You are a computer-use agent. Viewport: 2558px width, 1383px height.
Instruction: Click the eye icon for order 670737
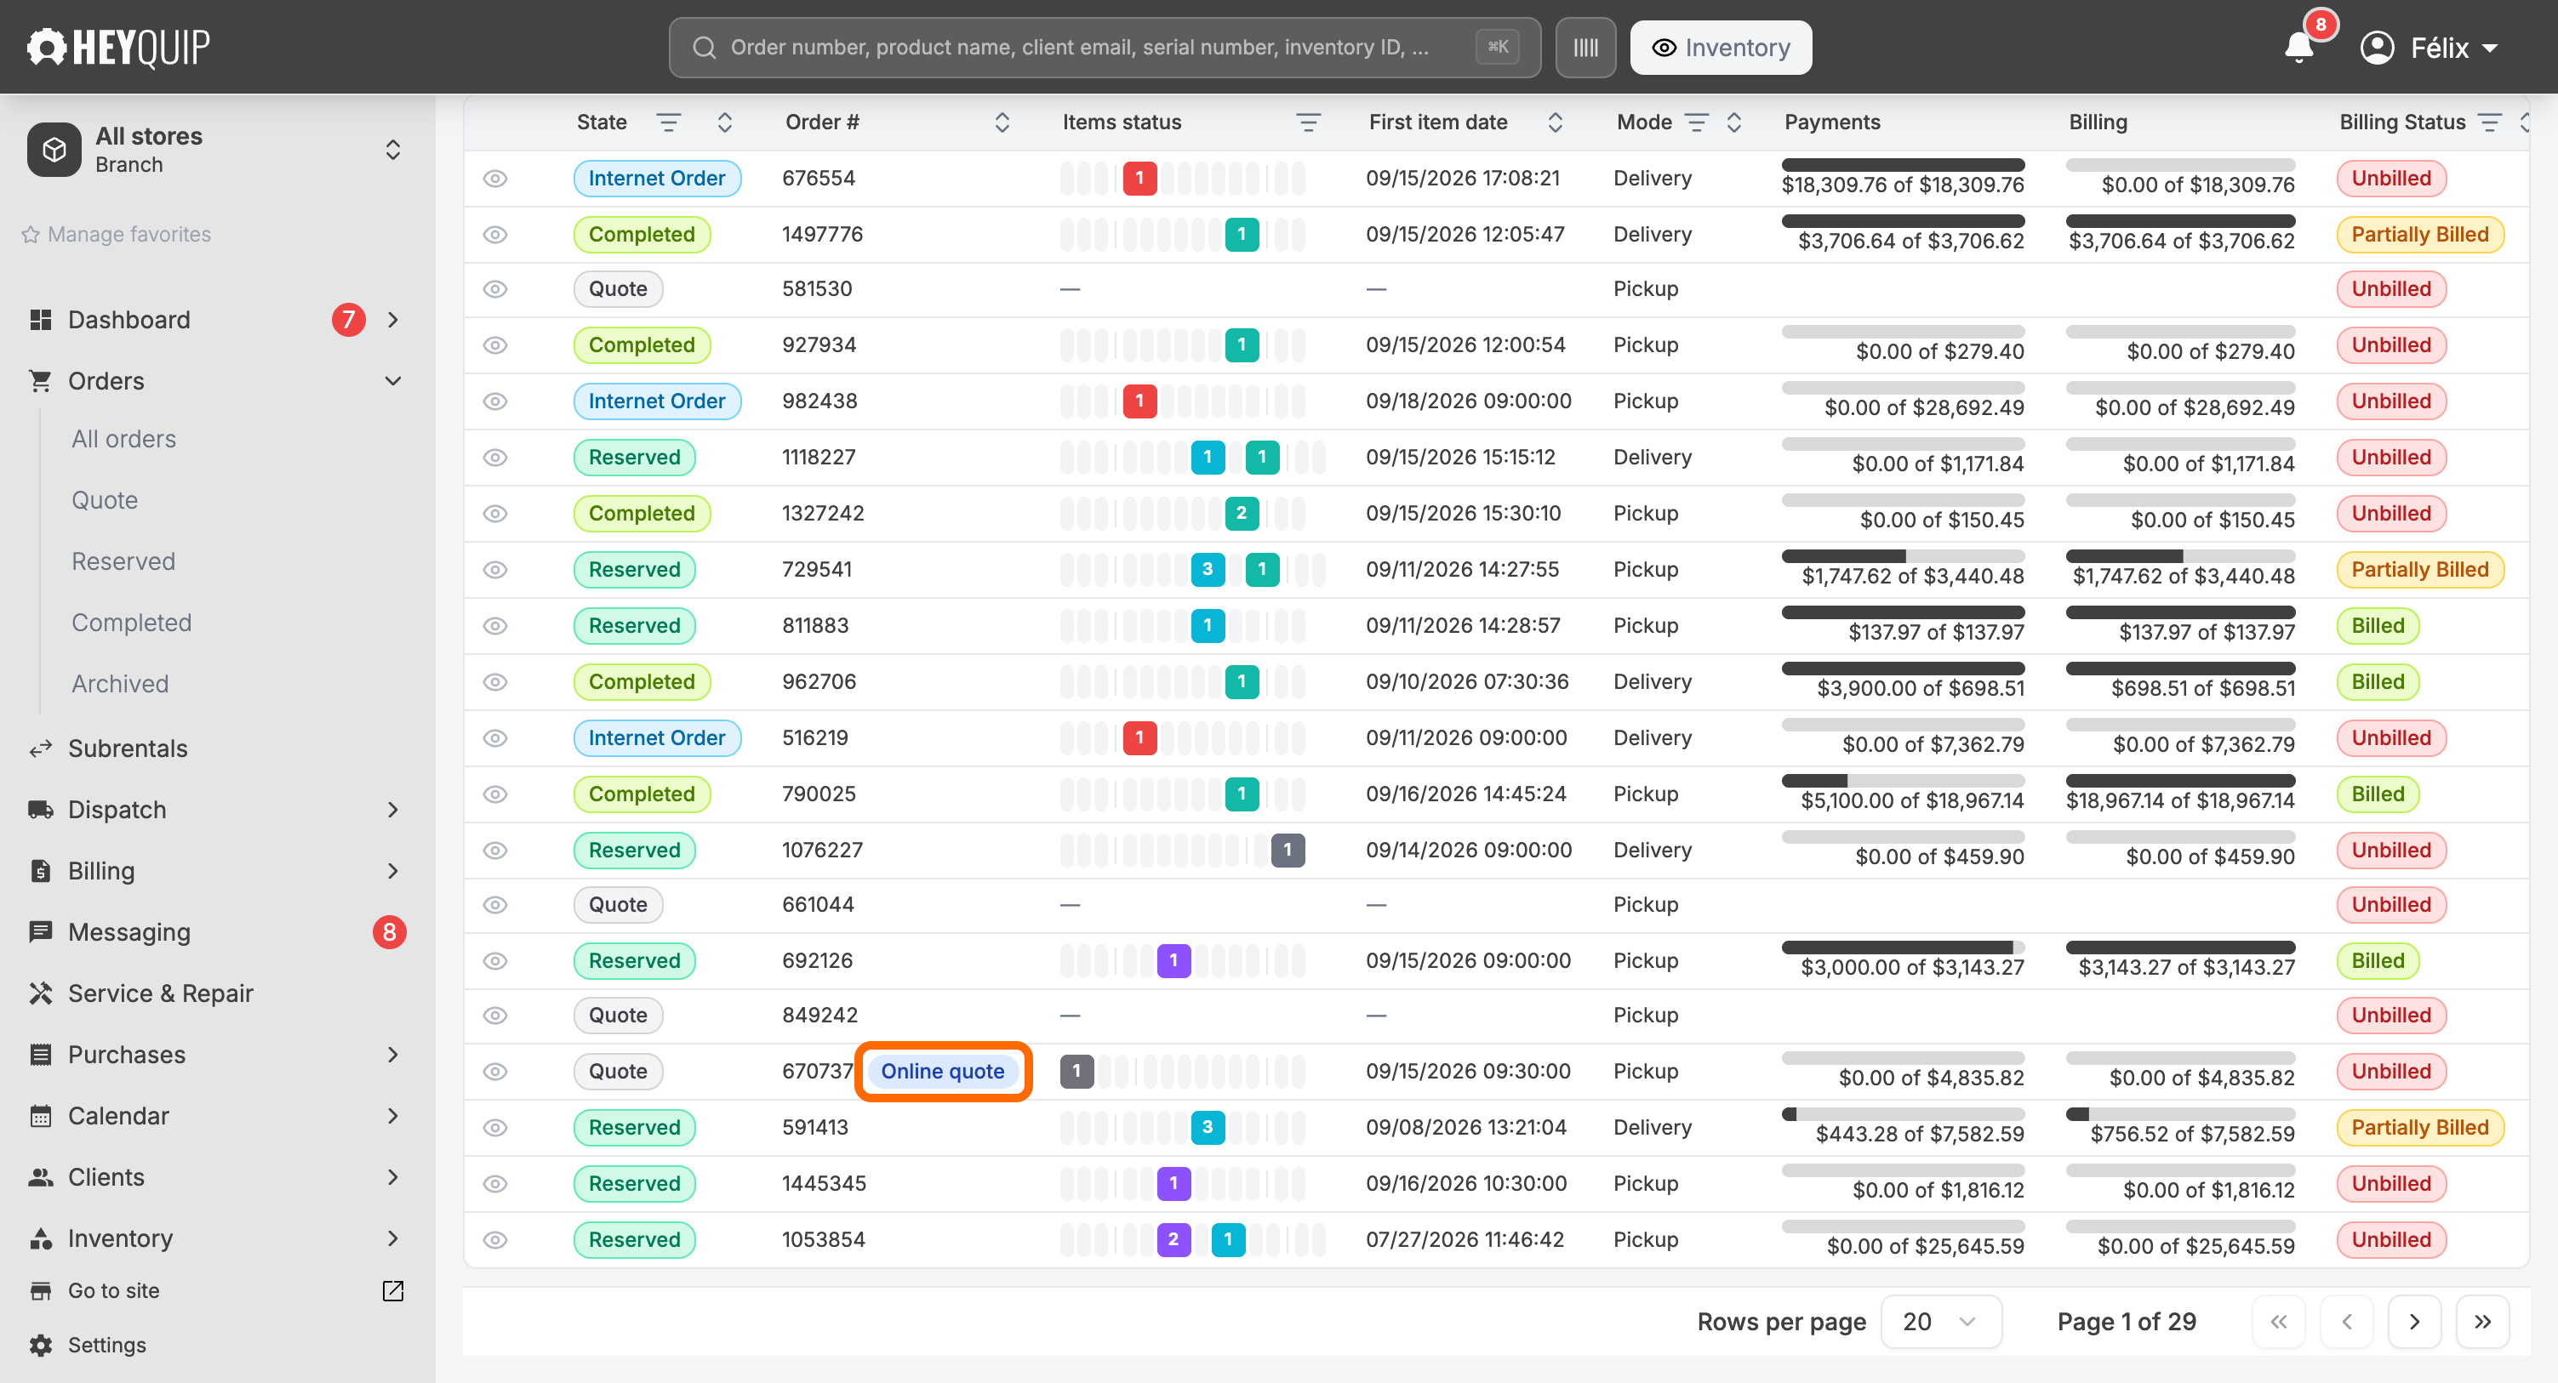(x=494, y=1071)
